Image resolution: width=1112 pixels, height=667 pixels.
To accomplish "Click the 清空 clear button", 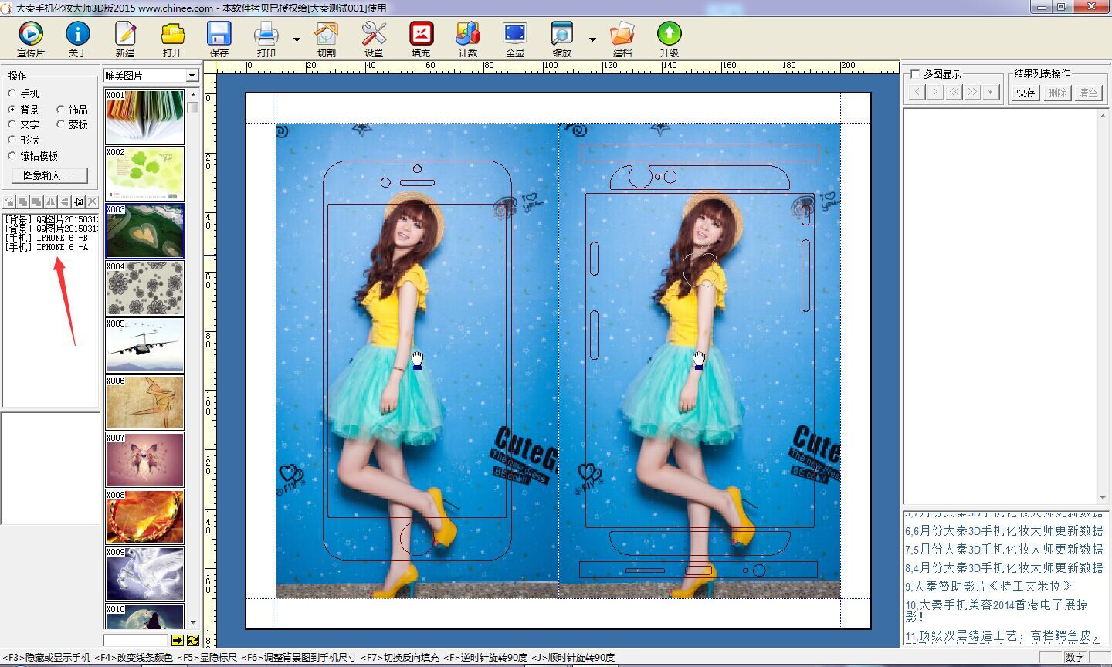I will 1088,93.
